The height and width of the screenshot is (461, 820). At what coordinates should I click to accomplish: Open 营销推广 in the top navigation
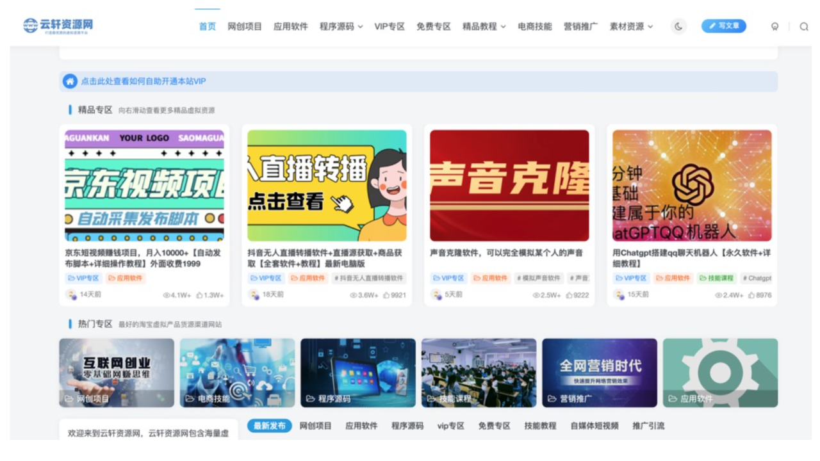point(581,26)
